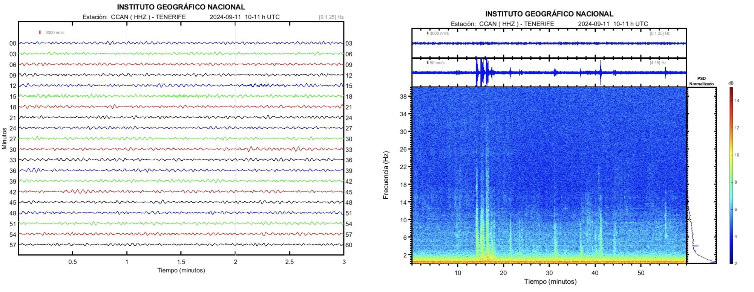
Task: Click the PSD Normalizado heading text
Action: tap(701, 81)
